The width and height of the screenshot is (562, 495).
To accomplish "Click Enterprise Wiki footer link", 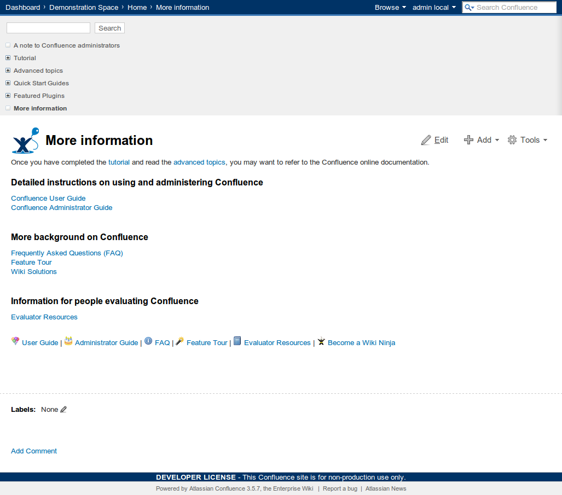I will pos(293,488).
